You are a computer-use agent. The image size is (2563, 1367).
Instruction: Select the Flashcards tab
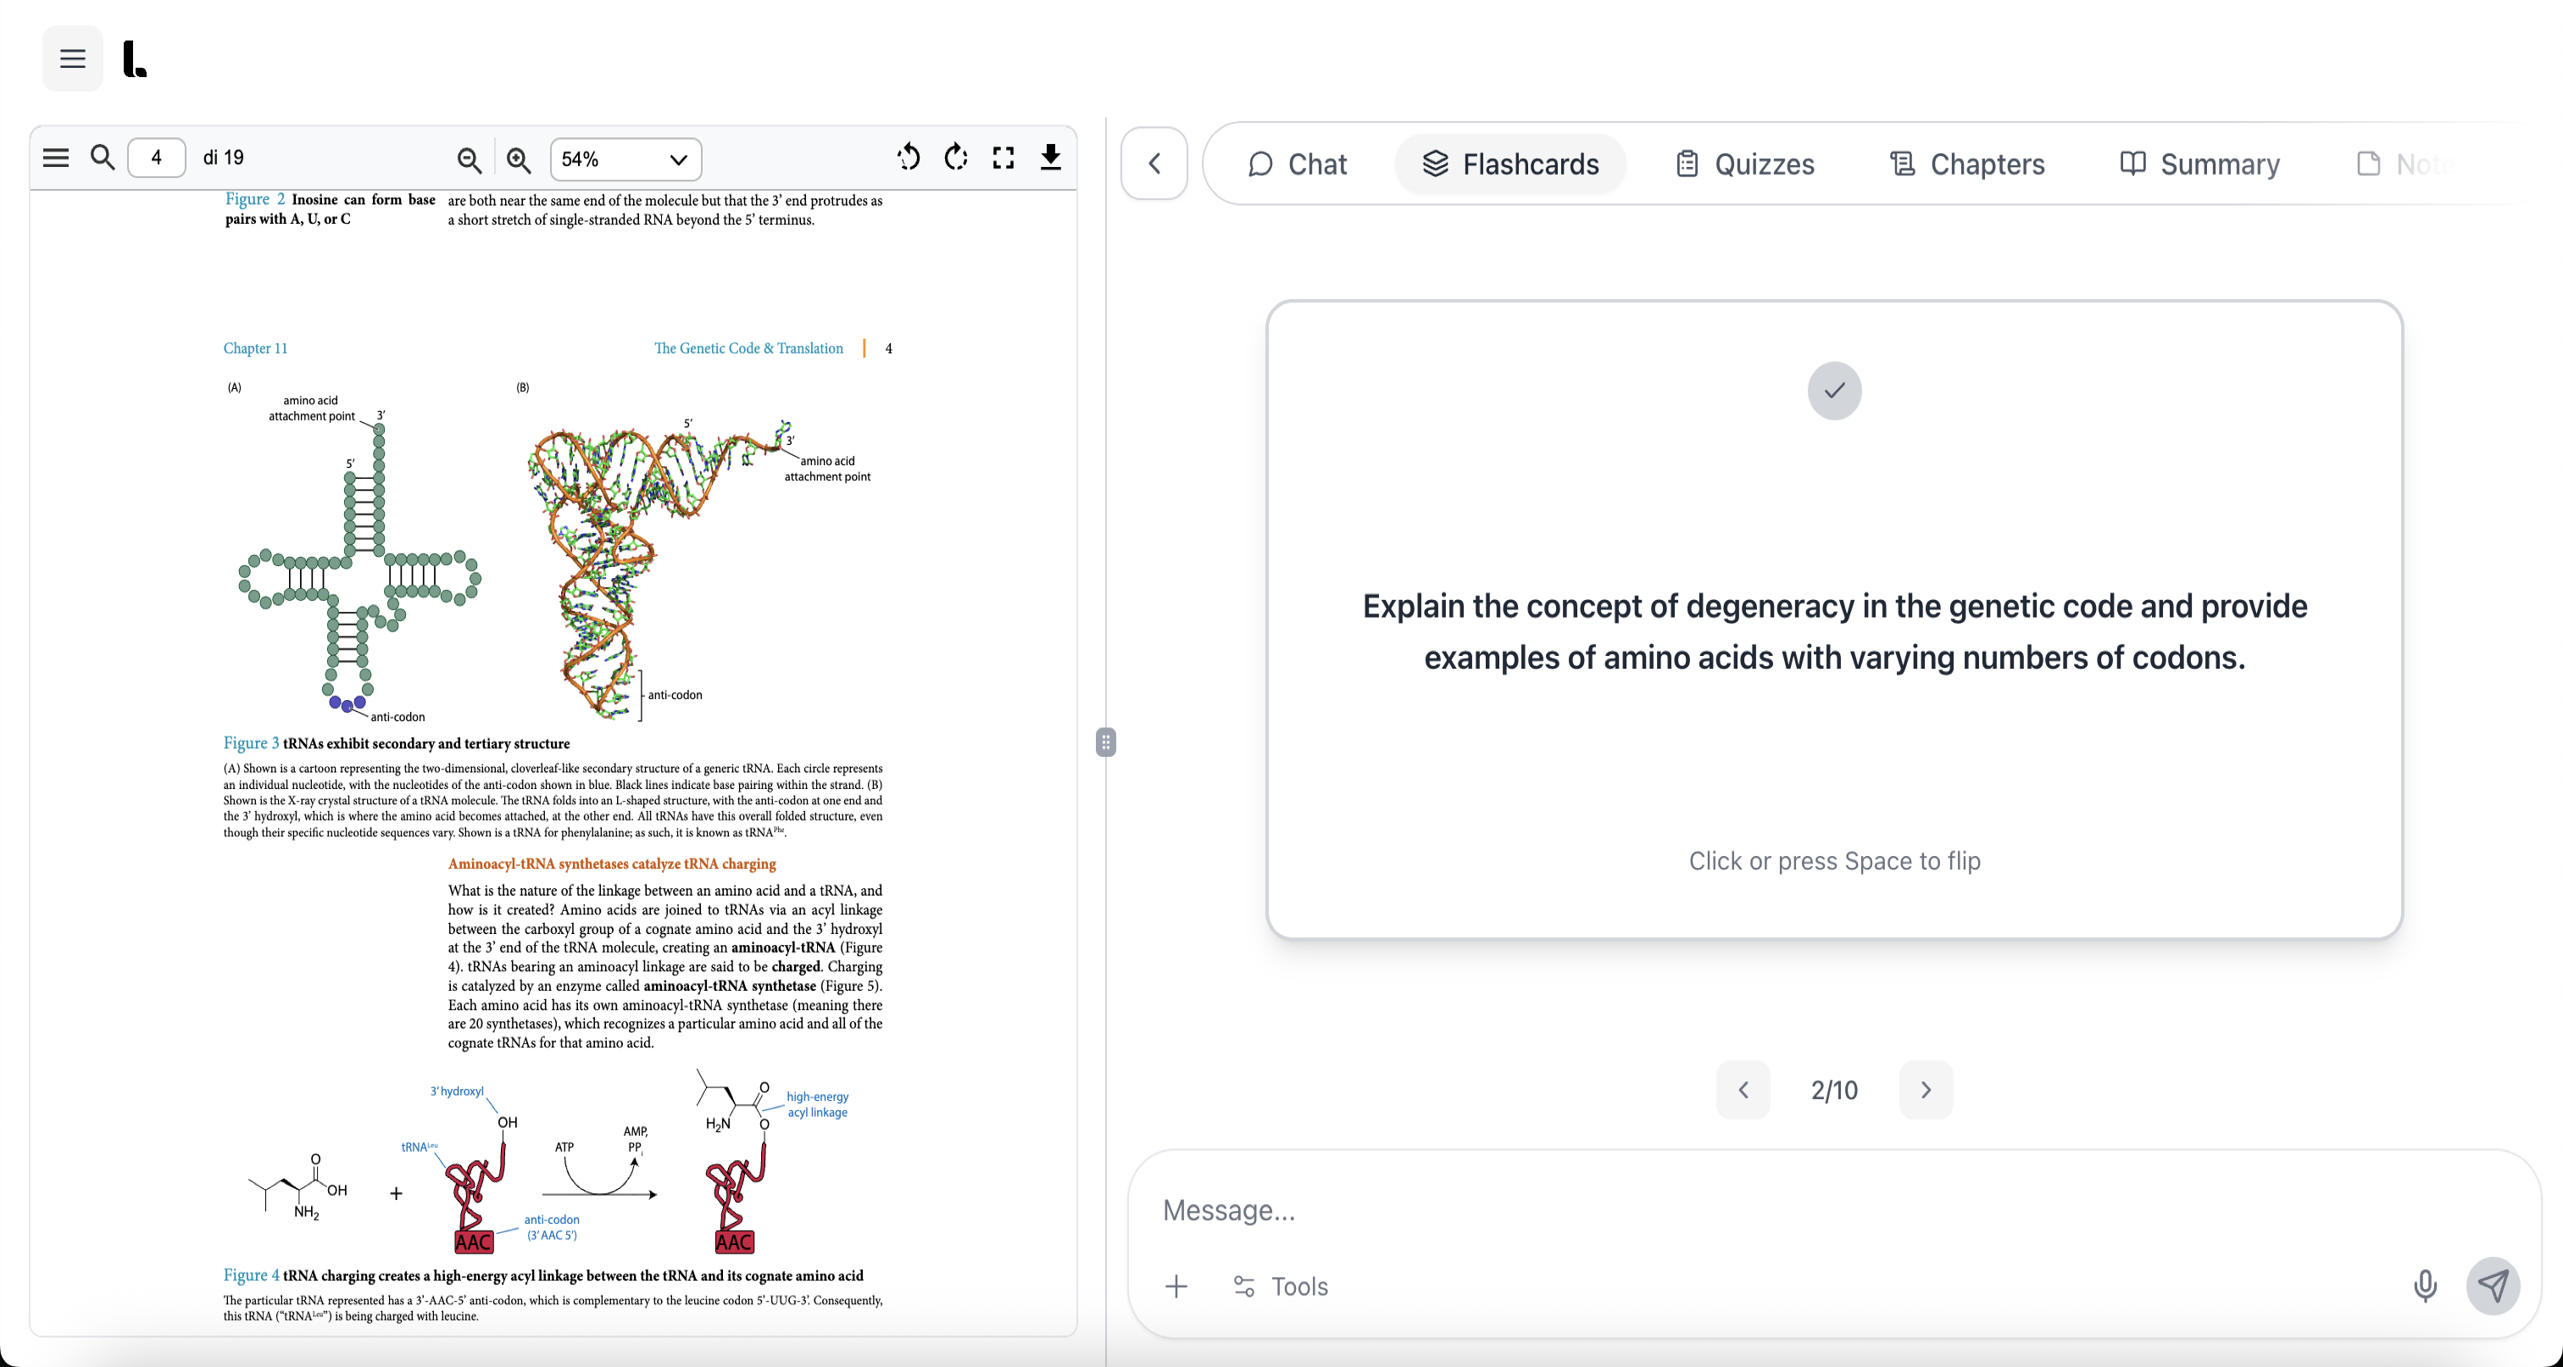click(1510, 164)
